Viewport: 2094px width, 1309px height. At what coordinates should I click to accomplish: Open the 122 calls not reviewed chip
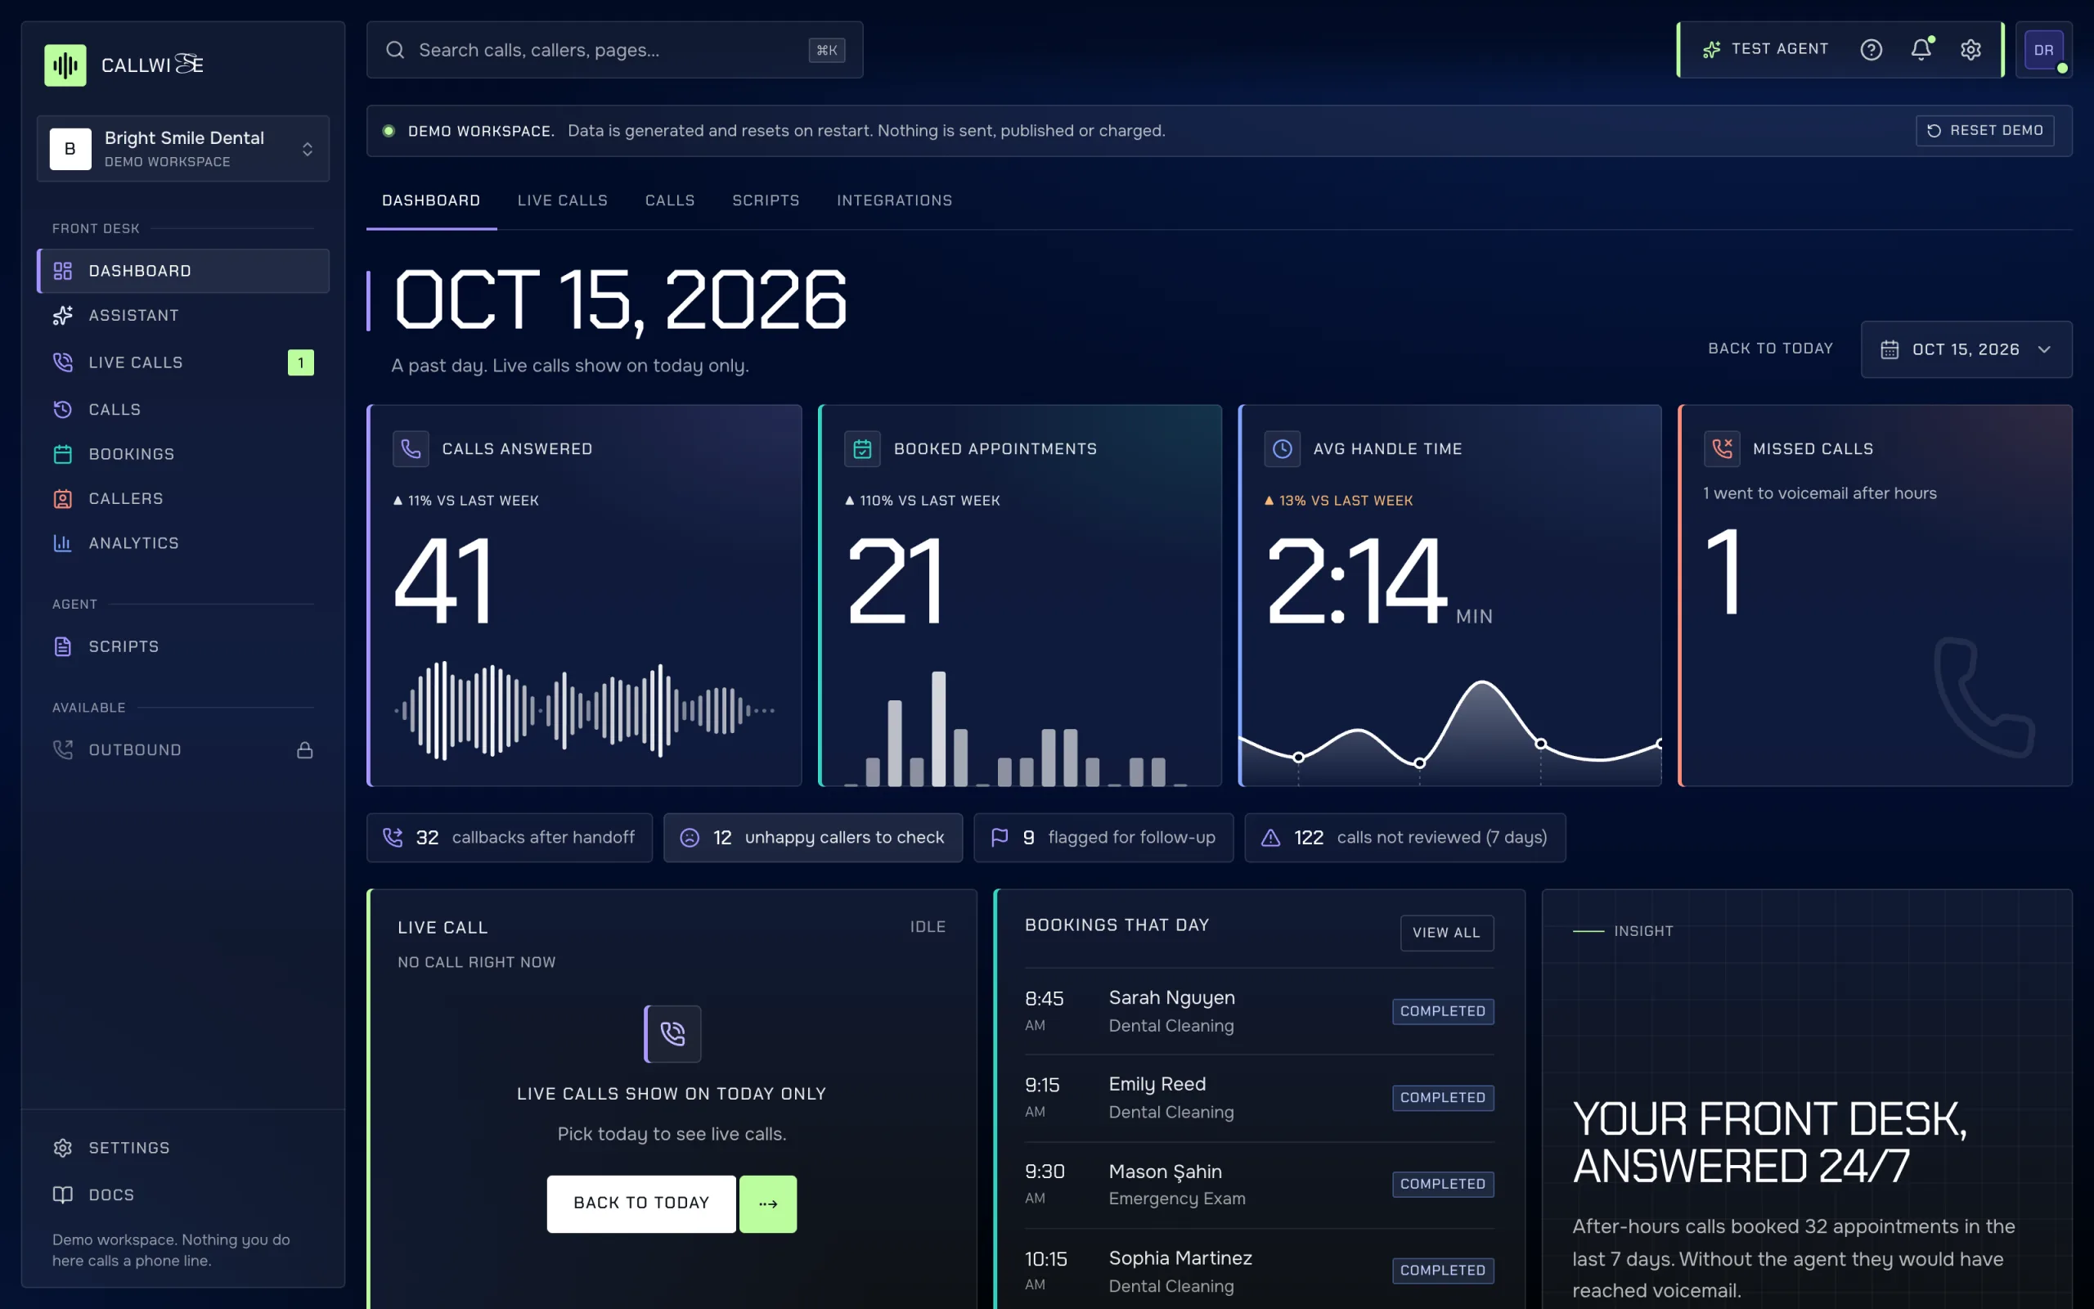(1404, 837)
